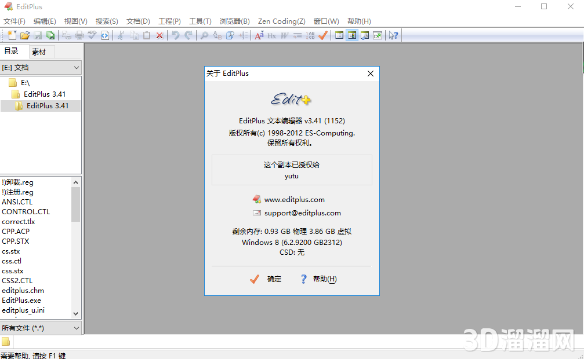Create a new document with the New icon

click(12, 35)
